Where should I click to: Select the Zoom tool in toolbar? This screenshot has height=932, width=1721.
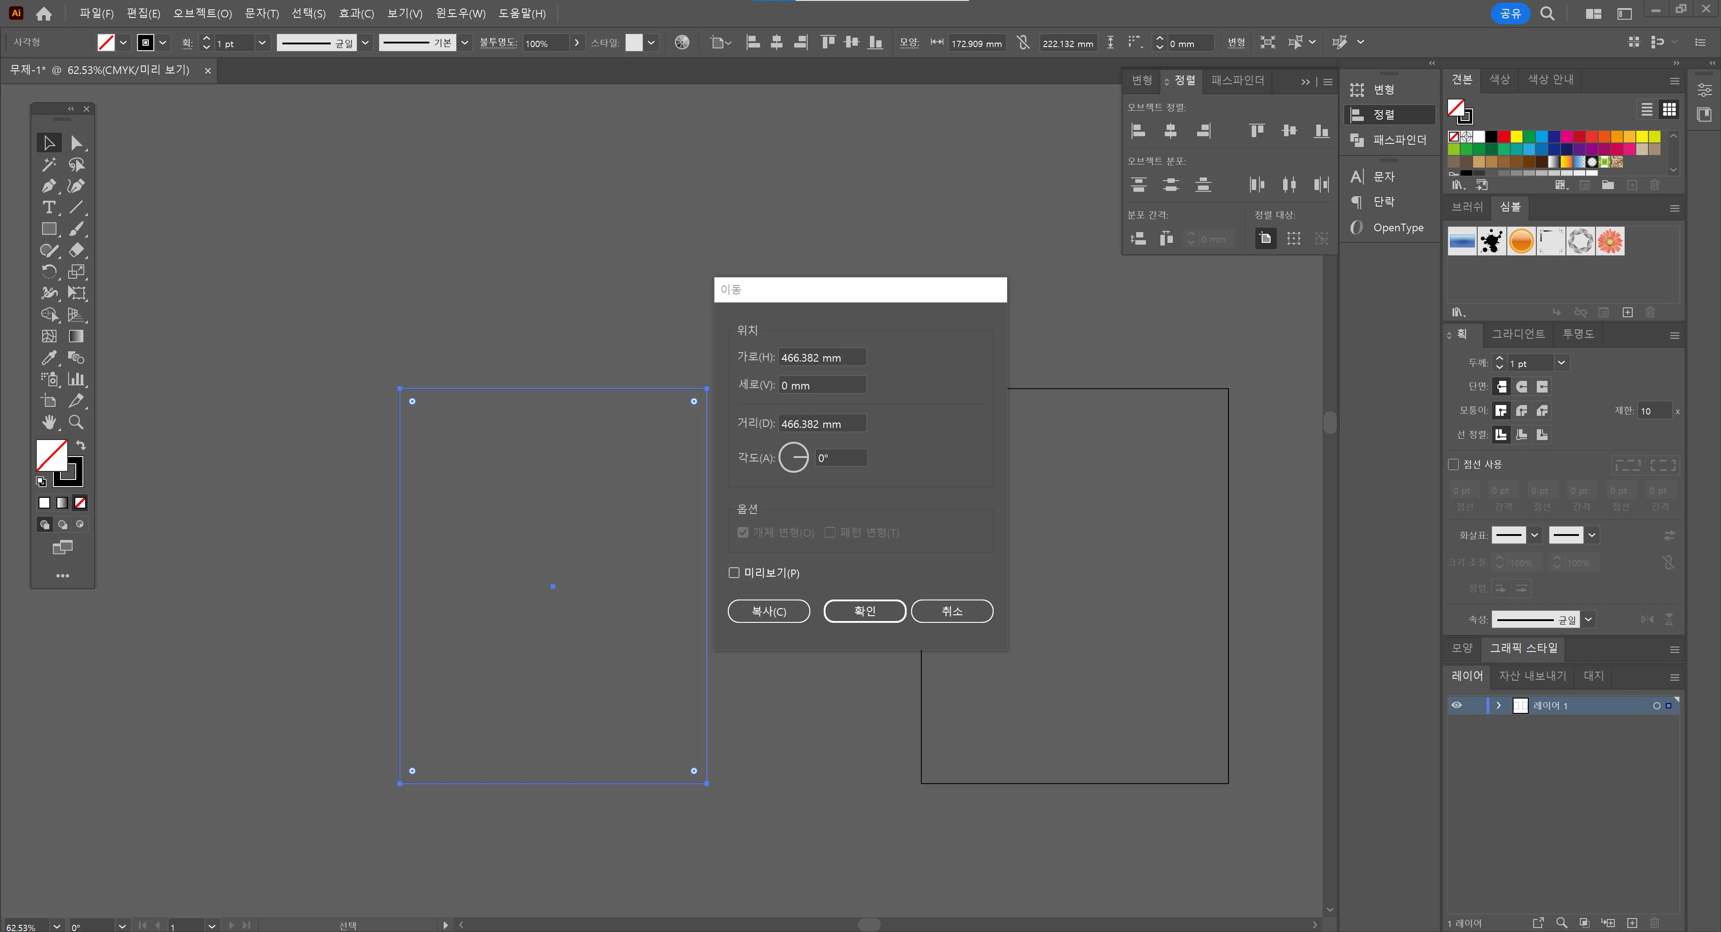click(x=76, y=422)
